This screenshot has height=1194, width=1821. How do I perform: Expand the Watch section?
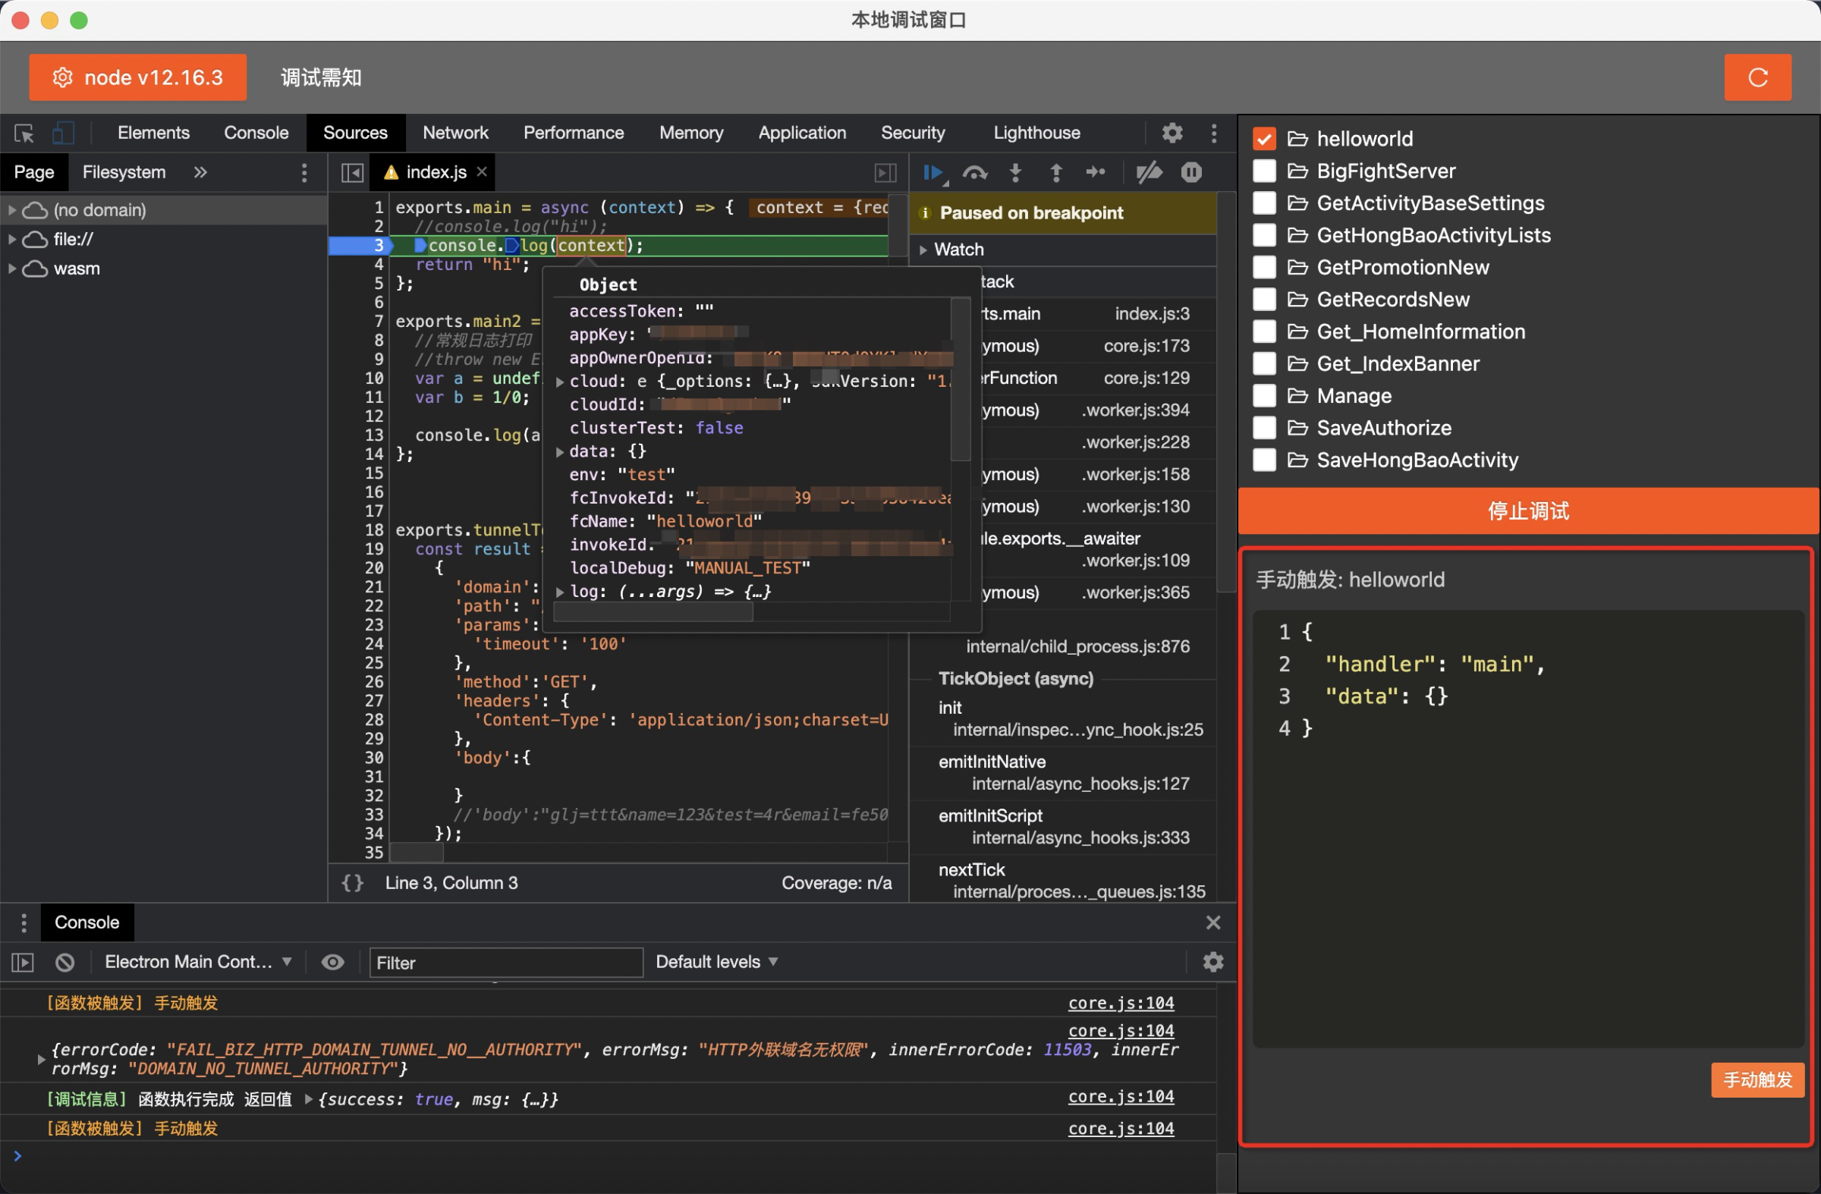(x=923, y=250)
